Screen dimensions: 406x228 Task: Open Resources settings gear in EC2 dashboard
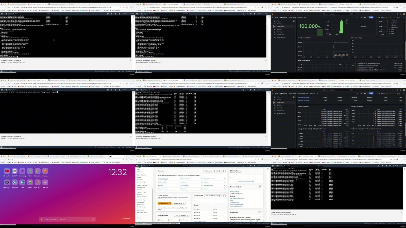pos(219,171)
